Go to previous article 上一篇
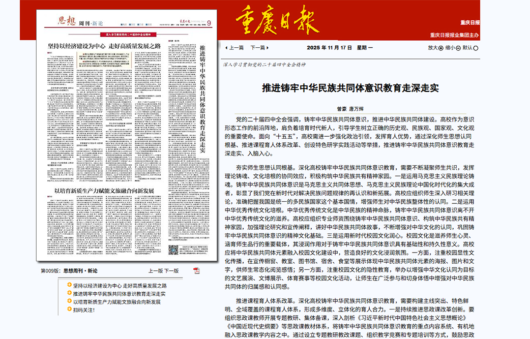This screenshot has height=339, width=530. click(x=234, y=48)
